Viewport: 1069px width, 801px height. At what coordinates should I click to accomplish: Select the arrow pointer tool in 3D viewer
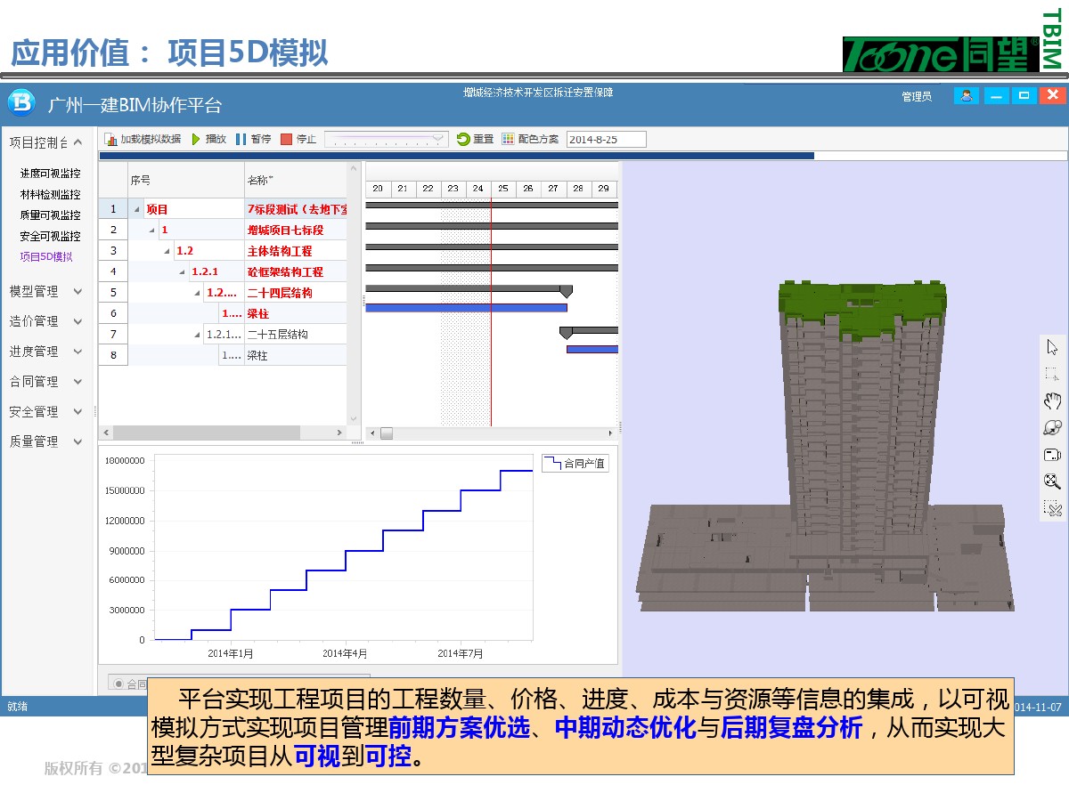click(1052, 347)
